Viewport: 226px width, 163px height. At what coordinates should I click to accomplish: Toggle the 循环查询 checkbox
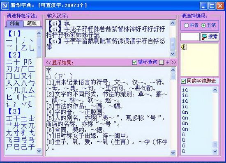pyautogui.click(x=134, y=62)
